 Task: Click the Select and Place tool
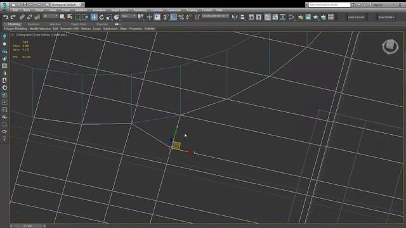117,17
